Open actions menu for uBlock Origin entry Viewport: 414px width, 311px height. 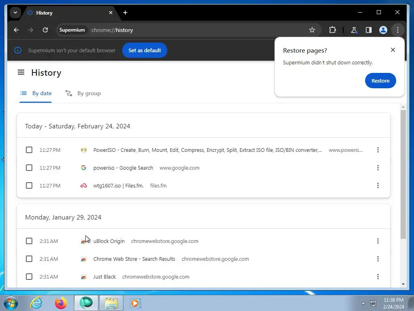378,241
